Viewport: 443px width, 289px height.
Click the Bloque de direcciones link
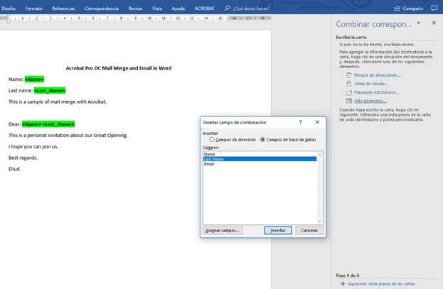click(377, 75)
